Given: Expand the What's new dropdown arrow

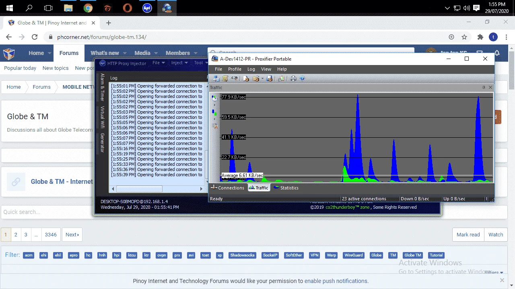Looking at the screenshot, I should pyautogui.click(x=125, y=53).
